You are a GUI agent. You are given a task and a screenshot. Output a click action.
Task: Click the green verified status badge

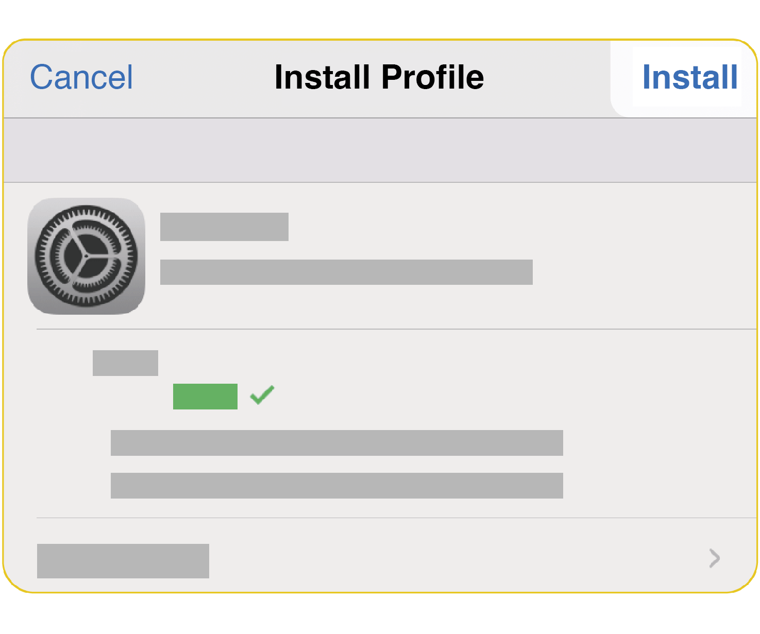pos(205,397)
